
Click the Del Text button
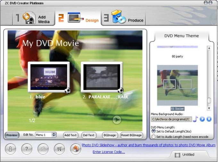88,135
